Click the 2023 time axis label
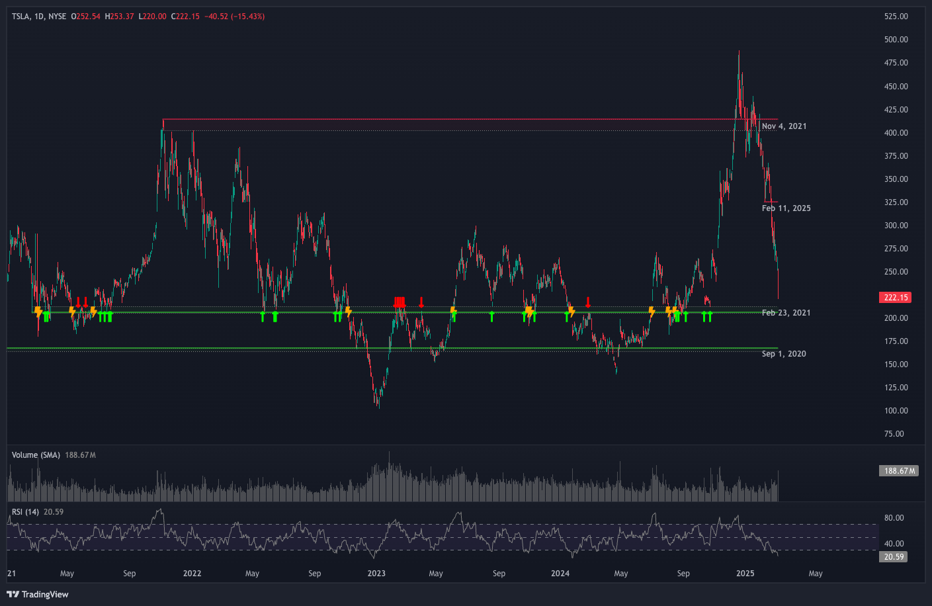 pyautogui.click(x=376, y=574)
